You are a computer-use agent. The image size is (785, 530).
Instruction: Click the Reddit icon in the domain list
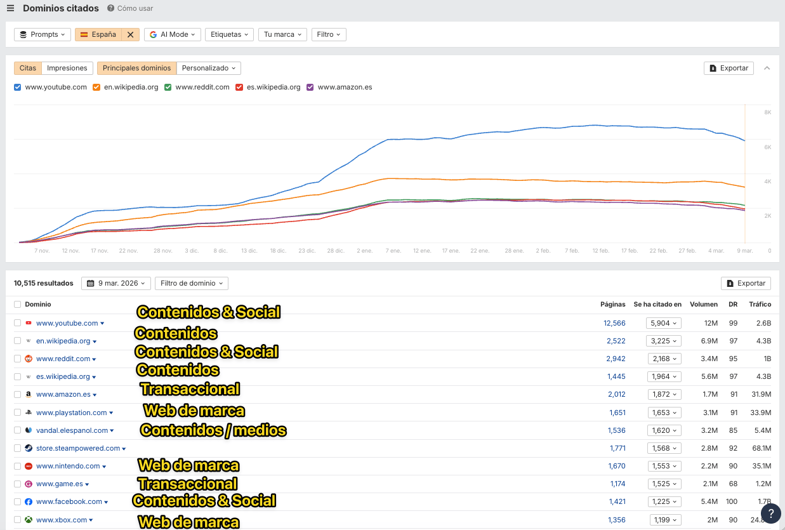click(29, 359)
